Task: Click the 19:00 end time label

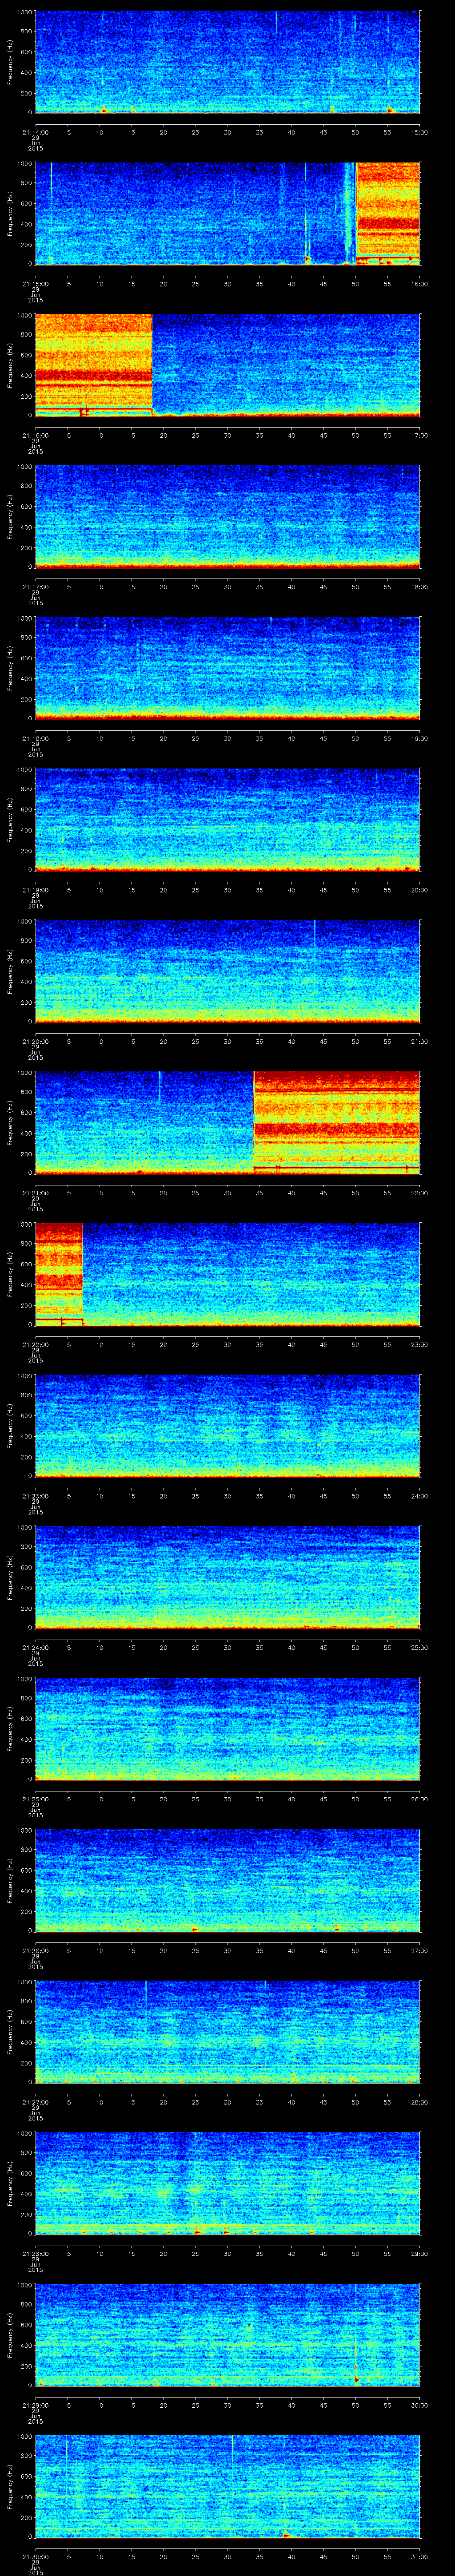Action: [x=419, y=738]
